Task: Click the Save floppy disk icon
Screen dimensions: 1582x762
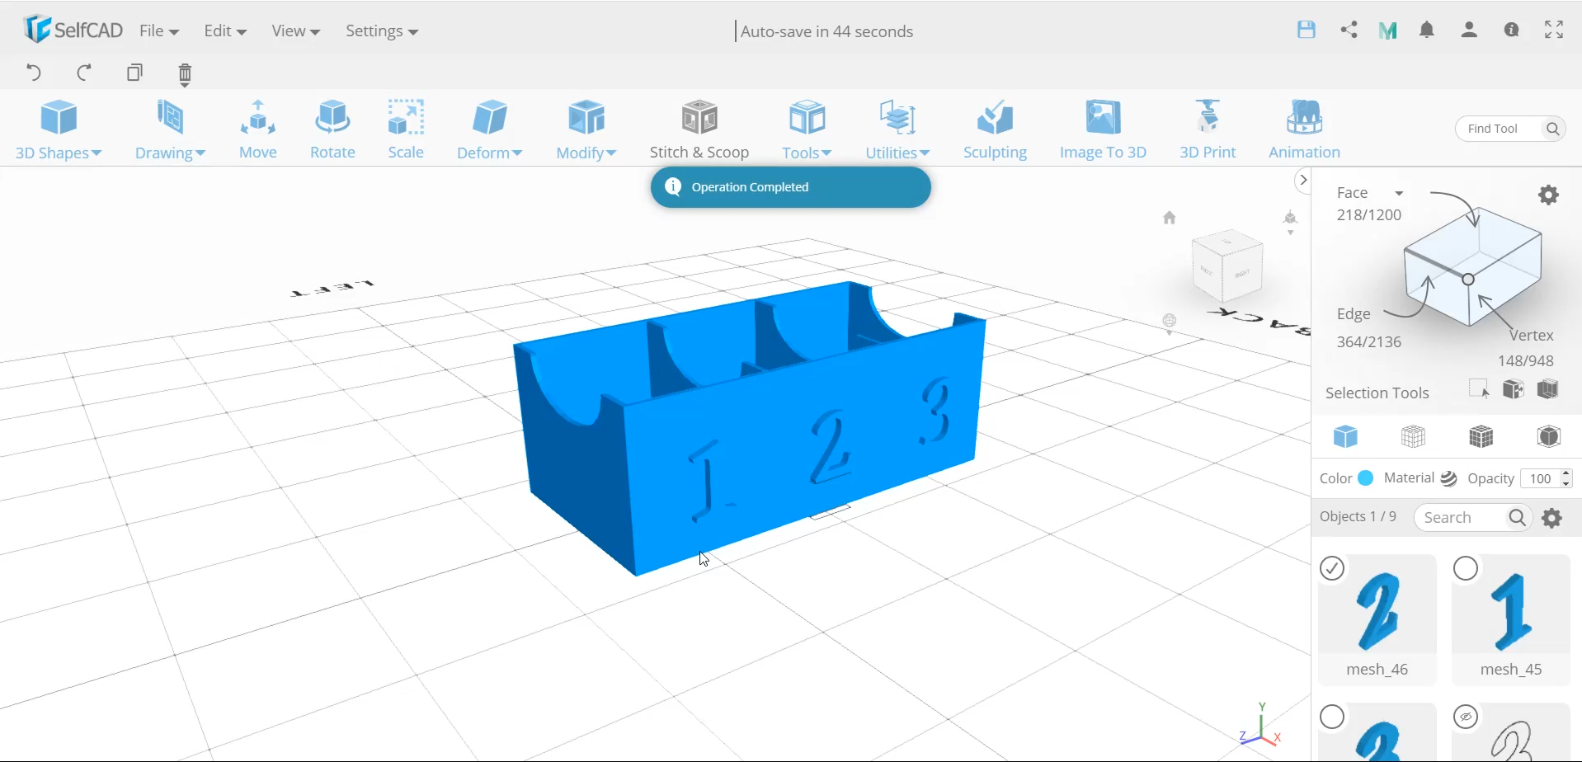Action: tap(1307, 30)
